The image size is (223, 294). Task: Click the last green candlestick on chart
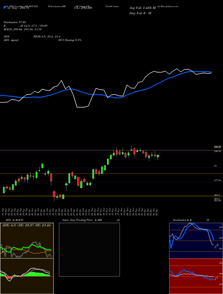(x=158, y=156)
